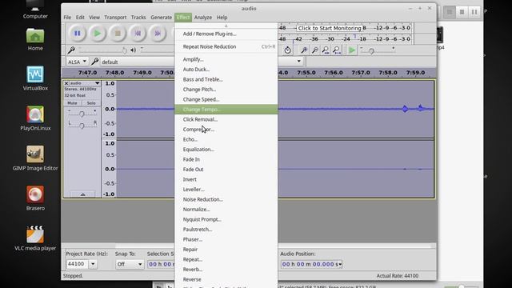Click Skip to Start button
This screenshot has width=512, height=288.
pos(138,34)
